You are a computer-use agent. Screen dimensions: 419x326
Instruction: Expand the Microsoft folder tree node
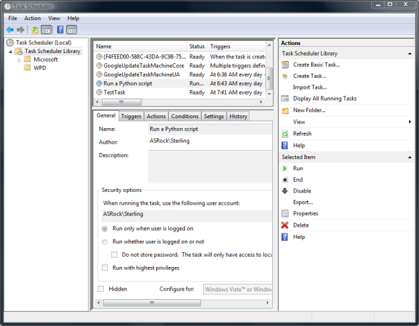[19, 60]
